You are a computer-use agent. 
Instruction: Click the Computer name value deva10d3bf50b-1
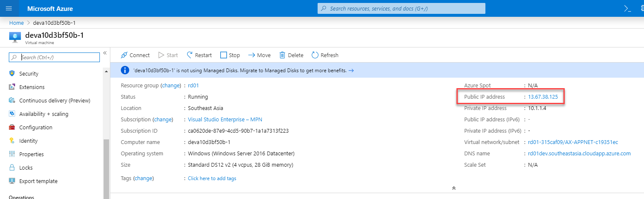[x=209, y=142]
